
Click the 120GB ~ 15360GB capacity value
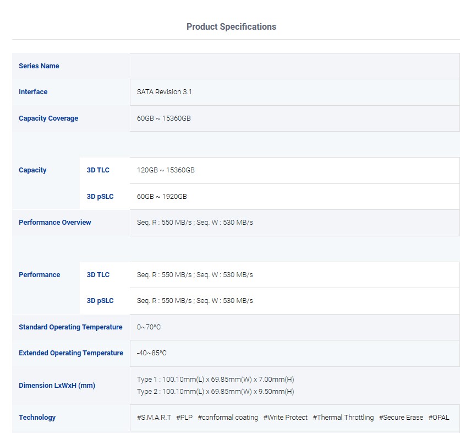(166, 170)
